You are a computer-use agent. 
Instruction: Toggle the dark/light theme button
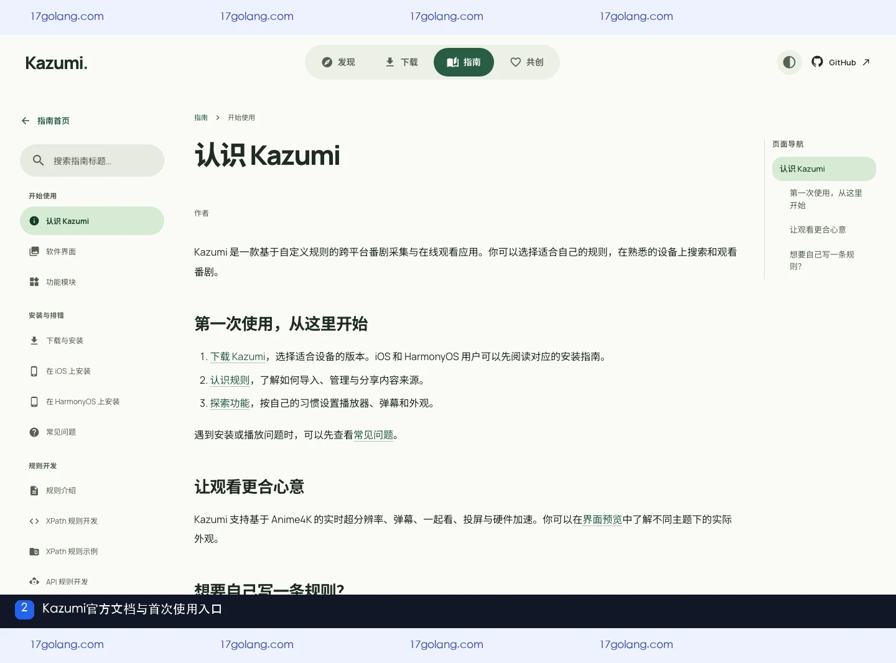[x=789, y=62]
